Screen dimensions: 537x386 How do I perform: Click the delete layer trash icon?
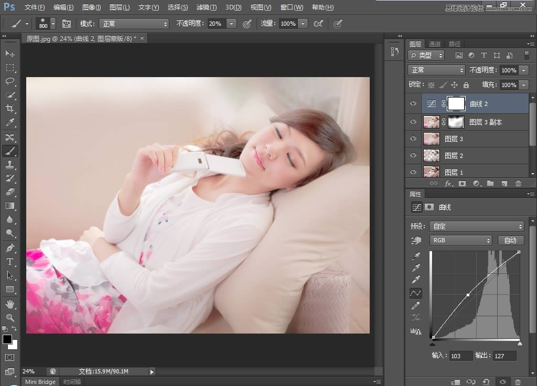518,184
